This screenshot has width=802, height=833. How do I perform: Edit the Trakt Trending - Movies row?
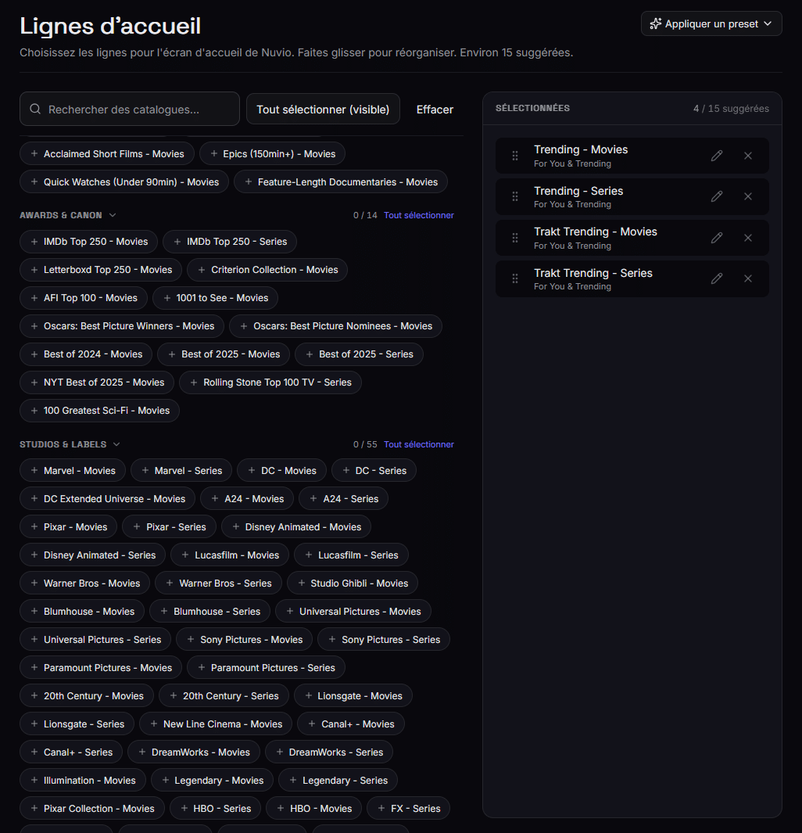point(717,238)
